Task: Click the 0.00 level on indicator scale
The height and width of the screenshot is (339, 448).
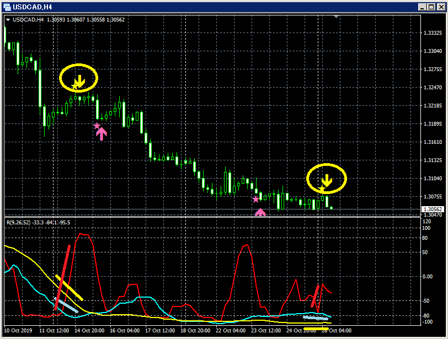Action: click(x=428, y=277)
